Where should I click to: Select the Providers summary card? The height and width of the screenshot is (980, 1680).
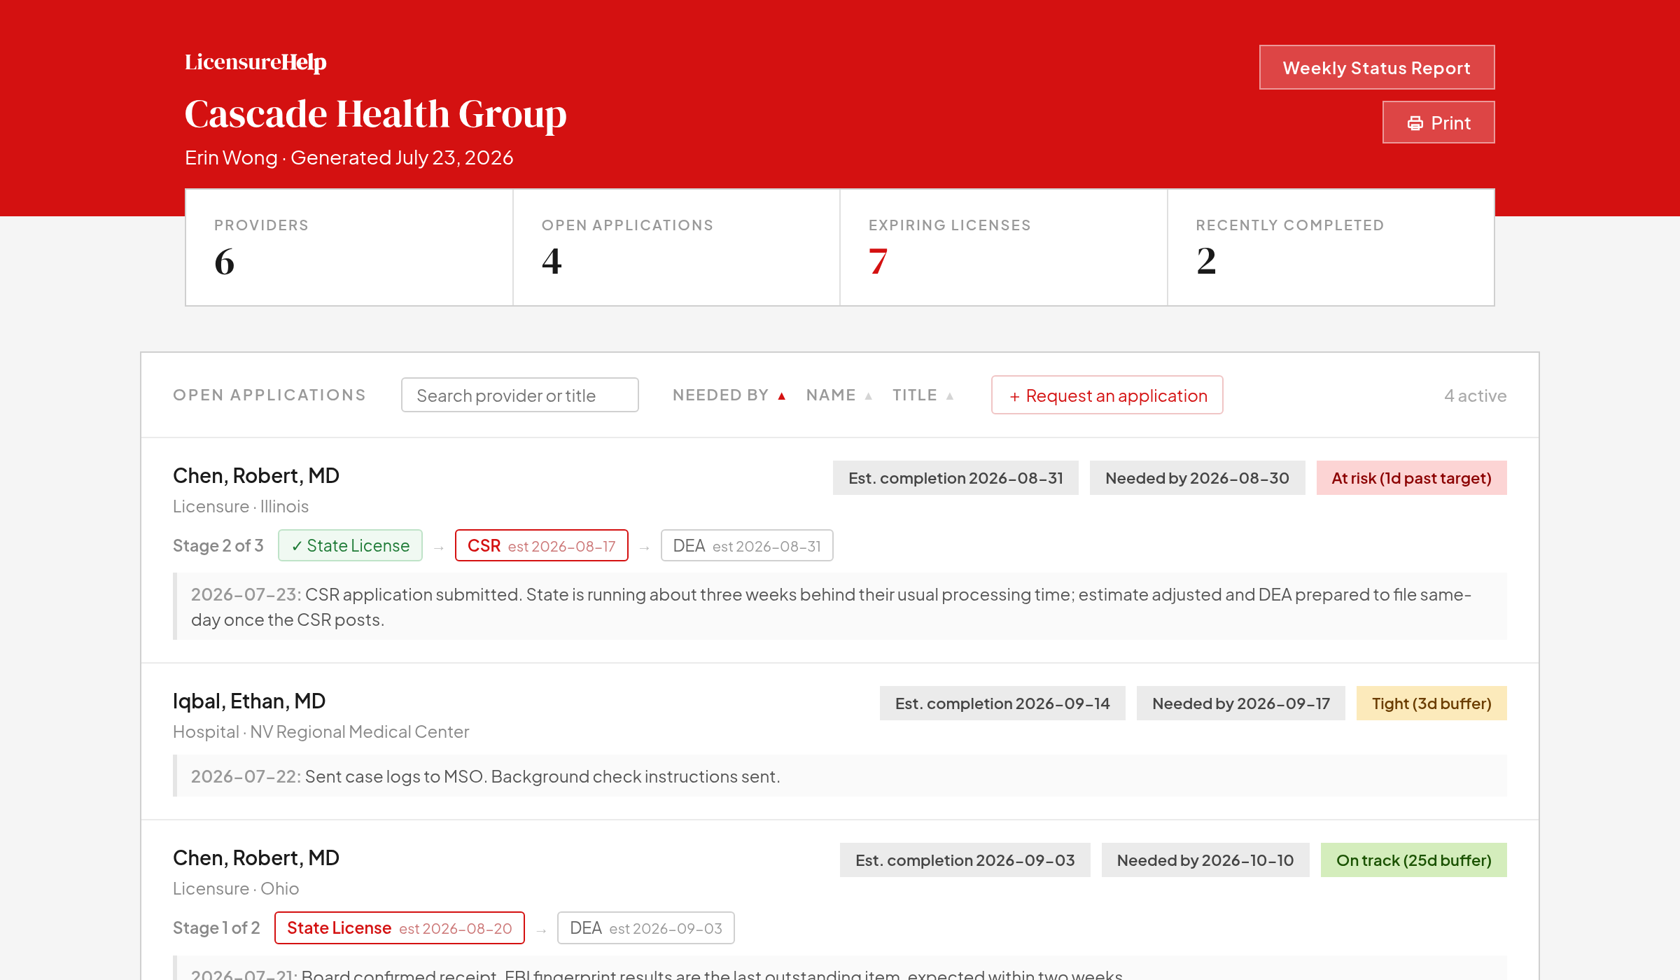[349, 247]
